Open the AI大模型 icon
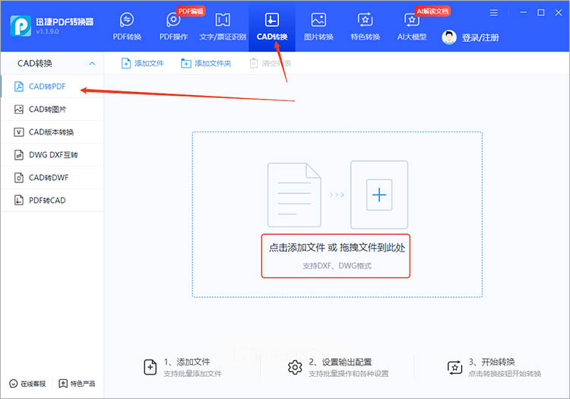The width and height of the screenshot is (570, 399). pyautogui.click(x=411, y=20)
